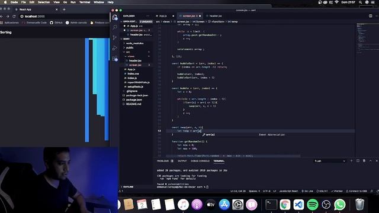
Task: Open index.css in the file explorer
Action: pos(133,73)
